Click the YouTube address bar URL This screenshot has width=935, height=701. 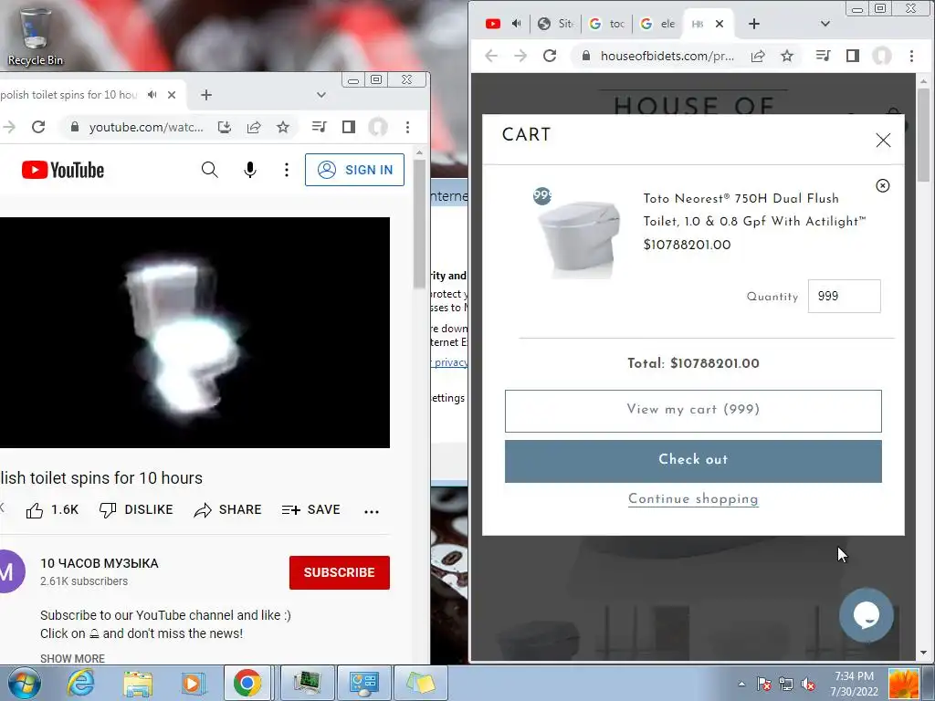click(x=146, y=127)
